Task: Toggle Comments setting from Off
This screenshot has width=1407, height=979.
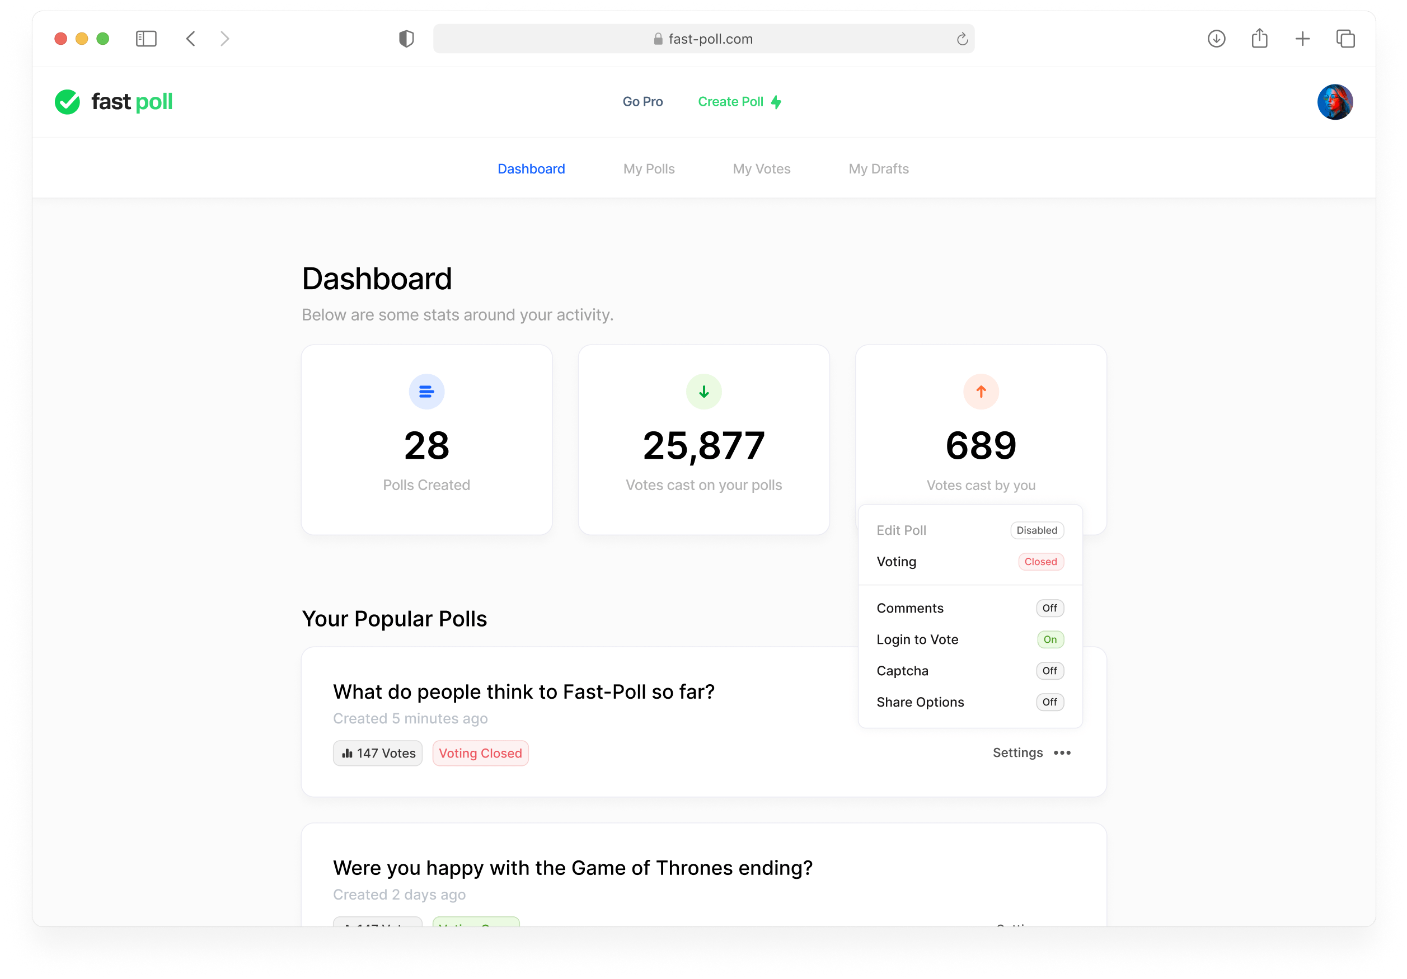Action: coord(1049,608)
